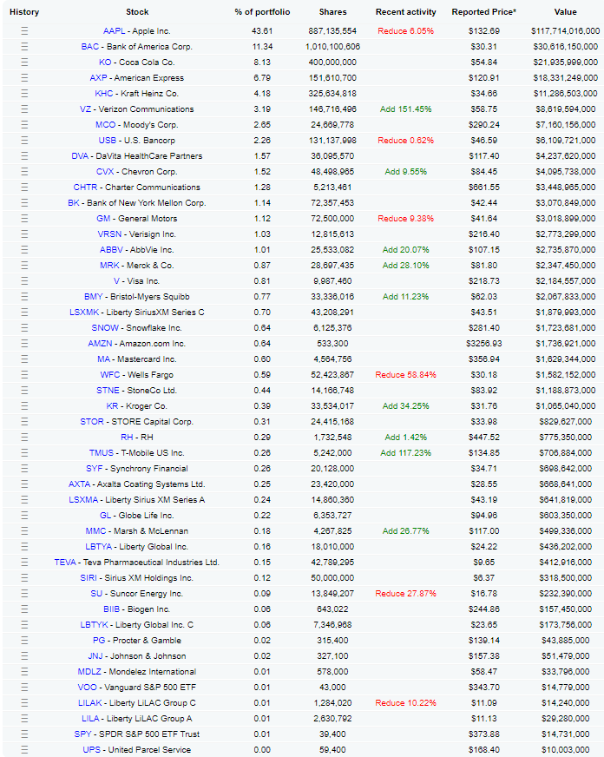The height and width of the screenshot is (757, 604).
Task: Sort by the Shares column header
Action: [333, 12]
